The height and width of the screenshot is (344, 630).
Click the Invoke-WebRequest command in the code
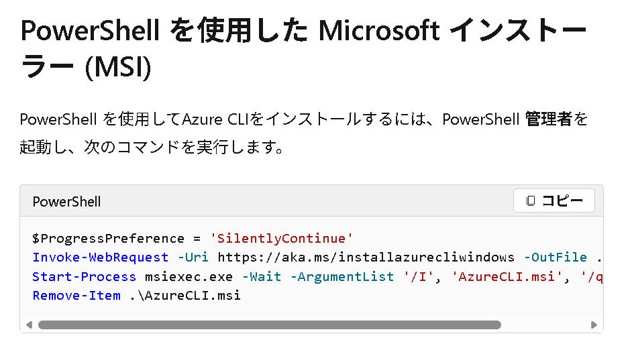100,257
